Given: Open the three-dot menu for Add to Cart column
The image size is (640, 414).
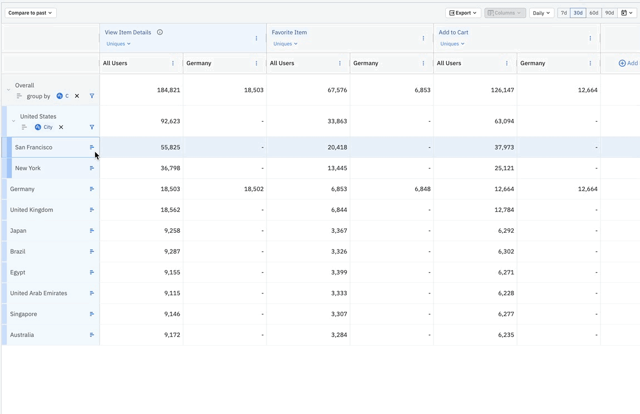Looking at the screenshot, I should (590, 38).
